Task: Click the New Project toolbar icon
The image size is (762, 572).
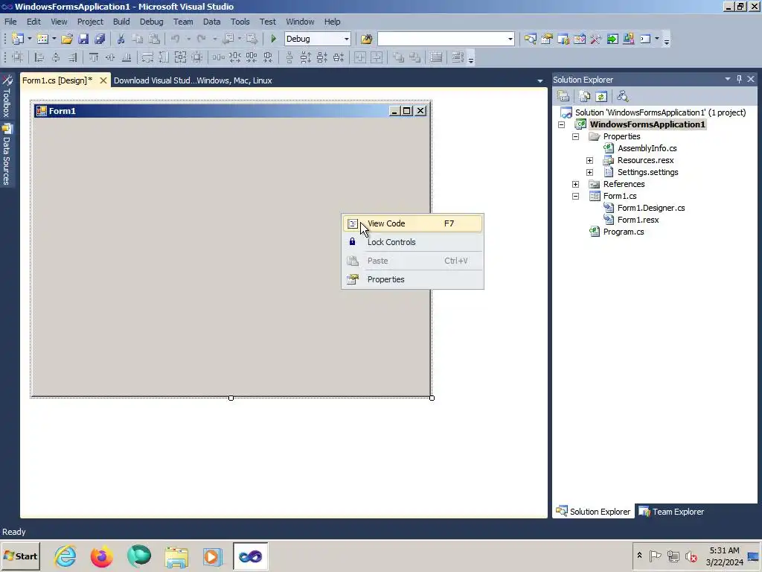Action: (18, 39)
